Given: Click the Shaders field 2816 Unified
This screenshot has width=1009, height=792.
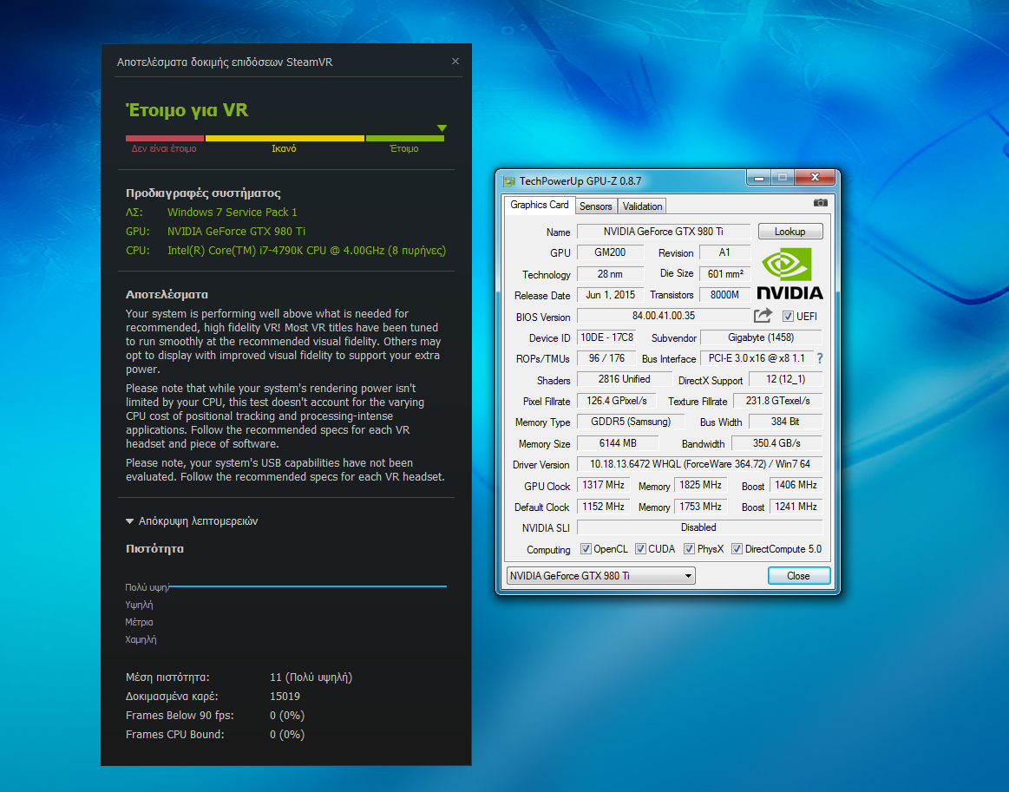Looking at the screenshot, I should 624,380.
